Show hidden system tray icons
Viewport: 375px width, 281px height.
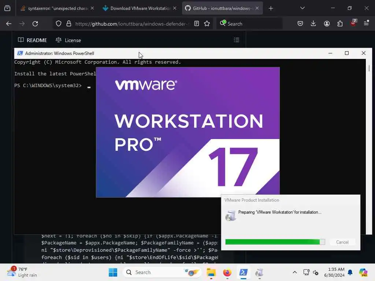[295, 272]
